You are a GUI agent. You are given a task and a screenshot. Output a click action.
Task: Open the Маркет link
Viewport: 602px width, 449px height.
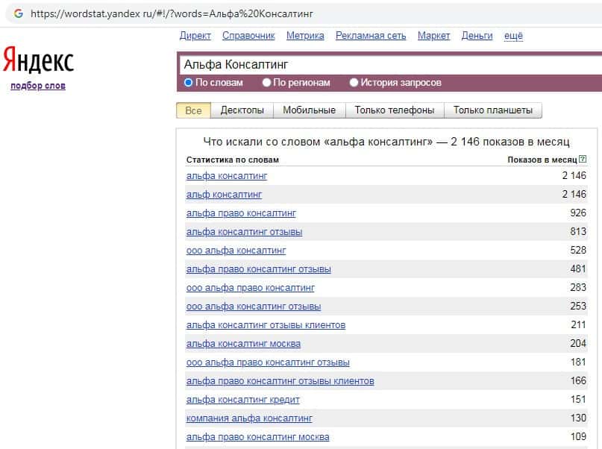point(433,36)
